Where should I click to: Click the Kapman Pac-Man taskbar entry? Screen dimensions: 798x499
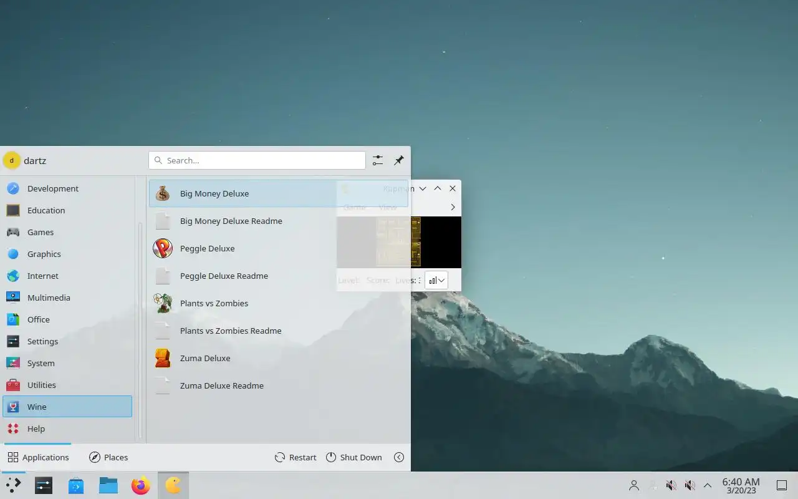click(x=173, y=485)
